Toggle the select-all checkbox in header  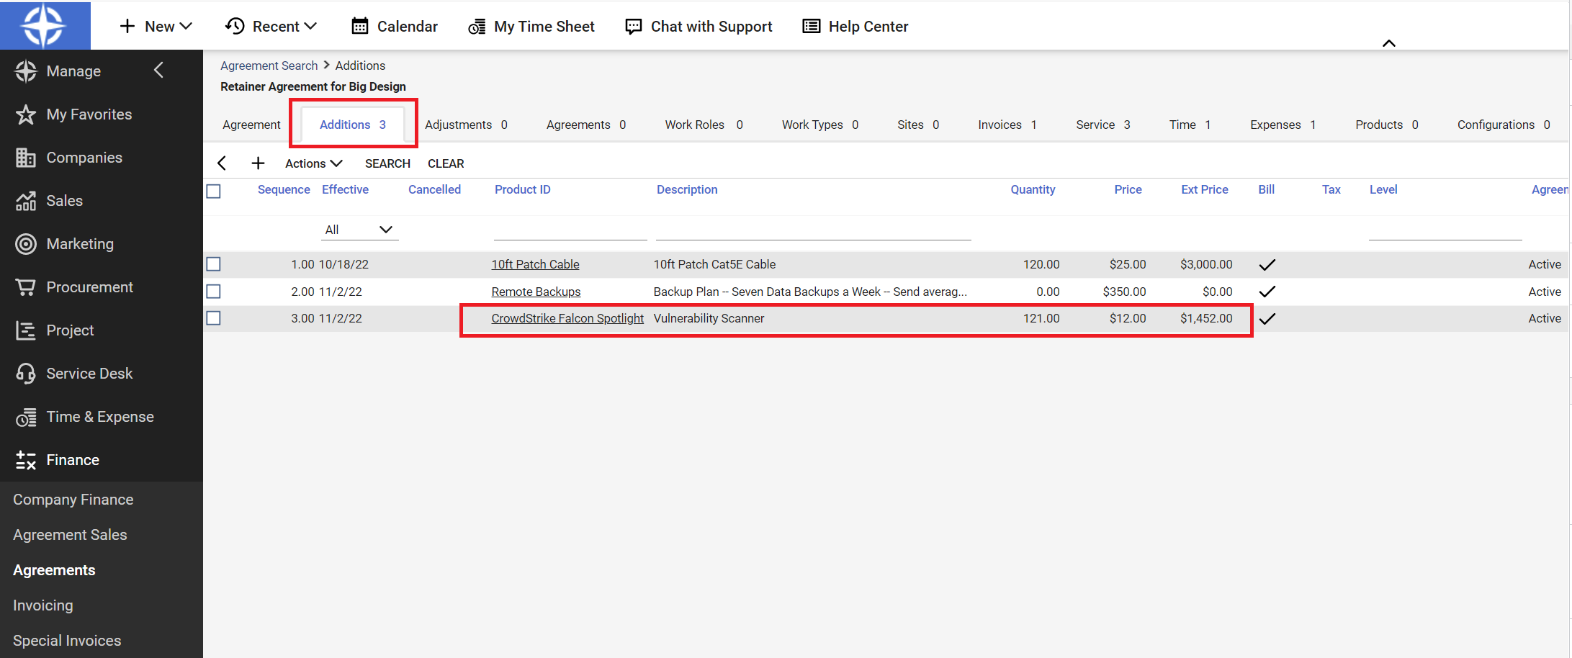213,191
